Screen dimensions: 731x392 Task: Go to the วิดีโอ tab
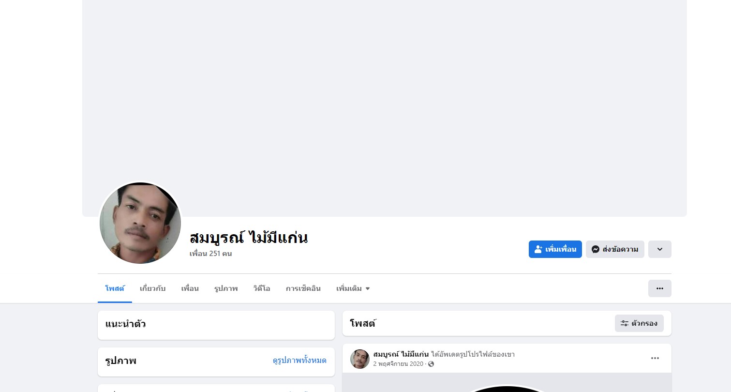[262, 288]
